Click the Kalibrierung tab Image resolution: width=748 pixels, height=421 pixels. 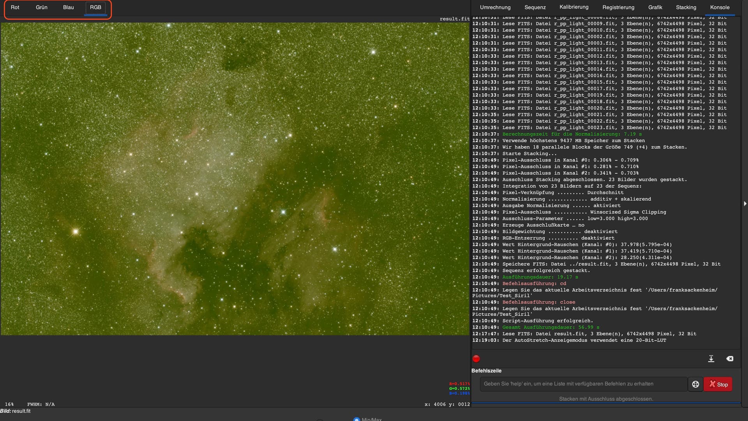pos(574,6)
